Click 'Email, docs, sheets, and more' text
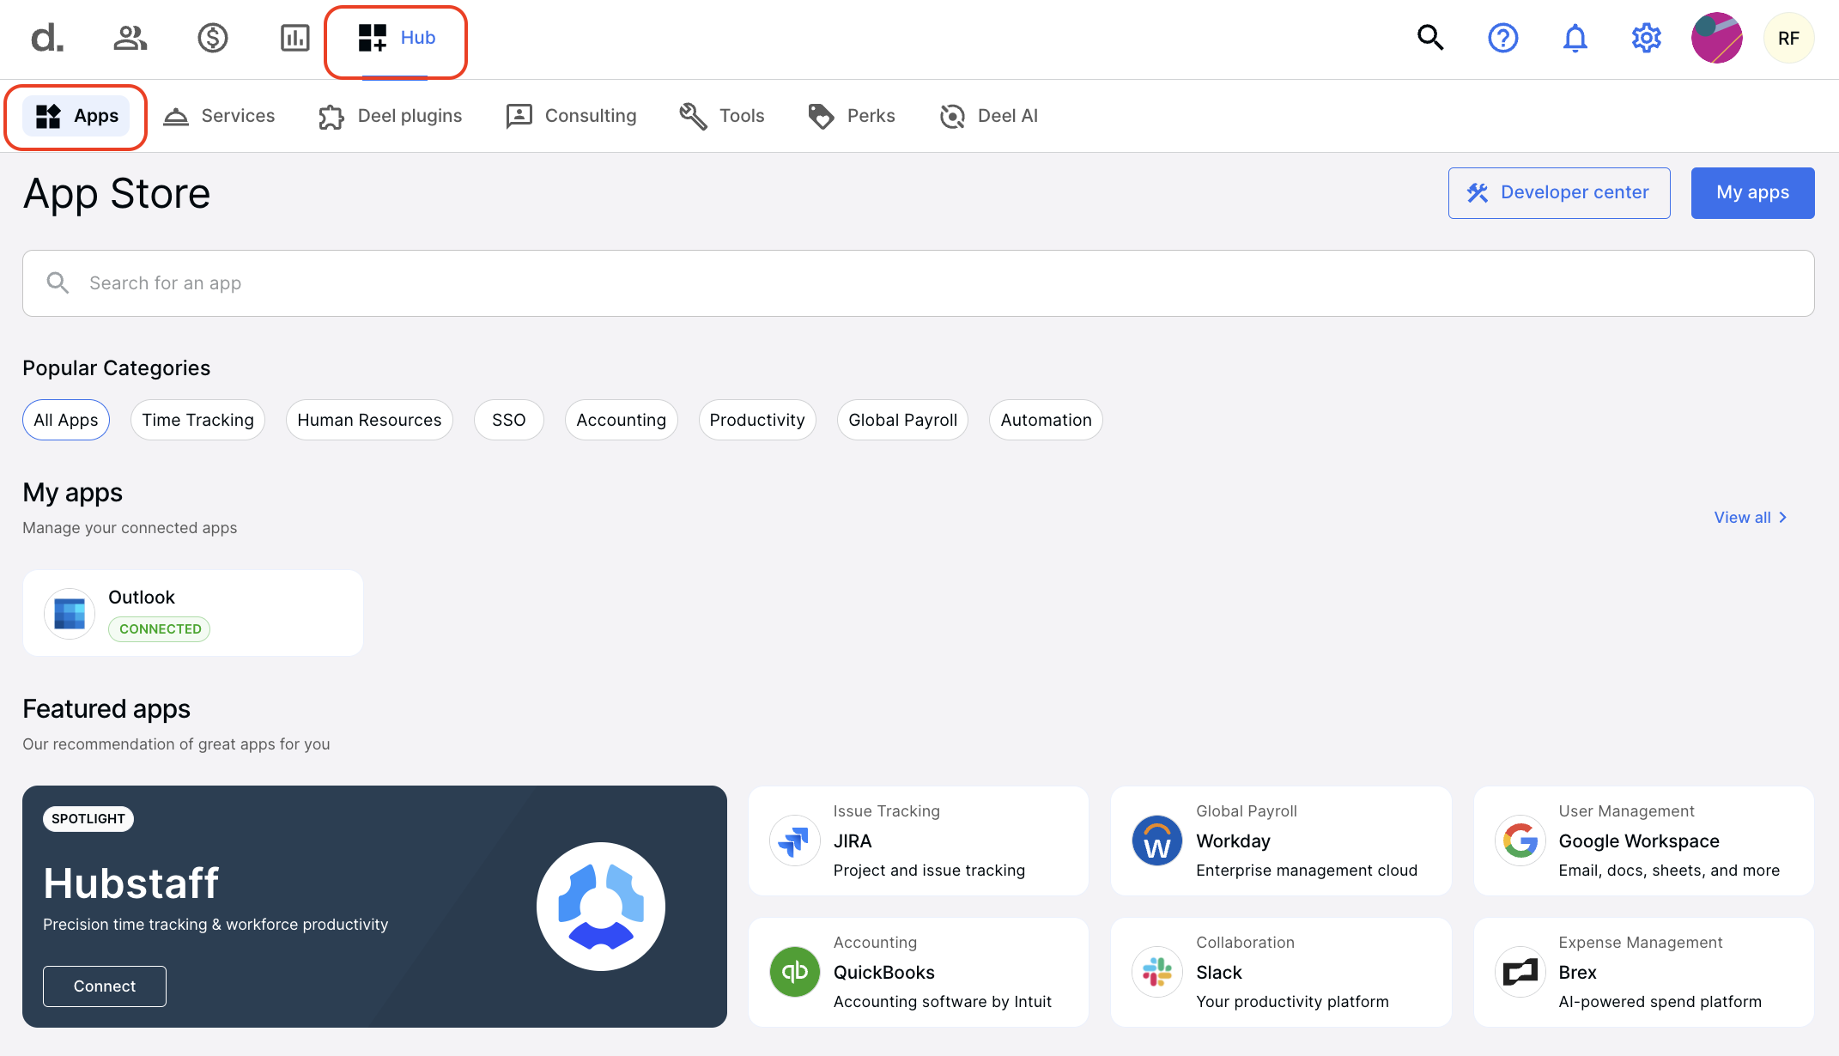Screen dimensions: 1839x1056 (x=1669, y=871)
